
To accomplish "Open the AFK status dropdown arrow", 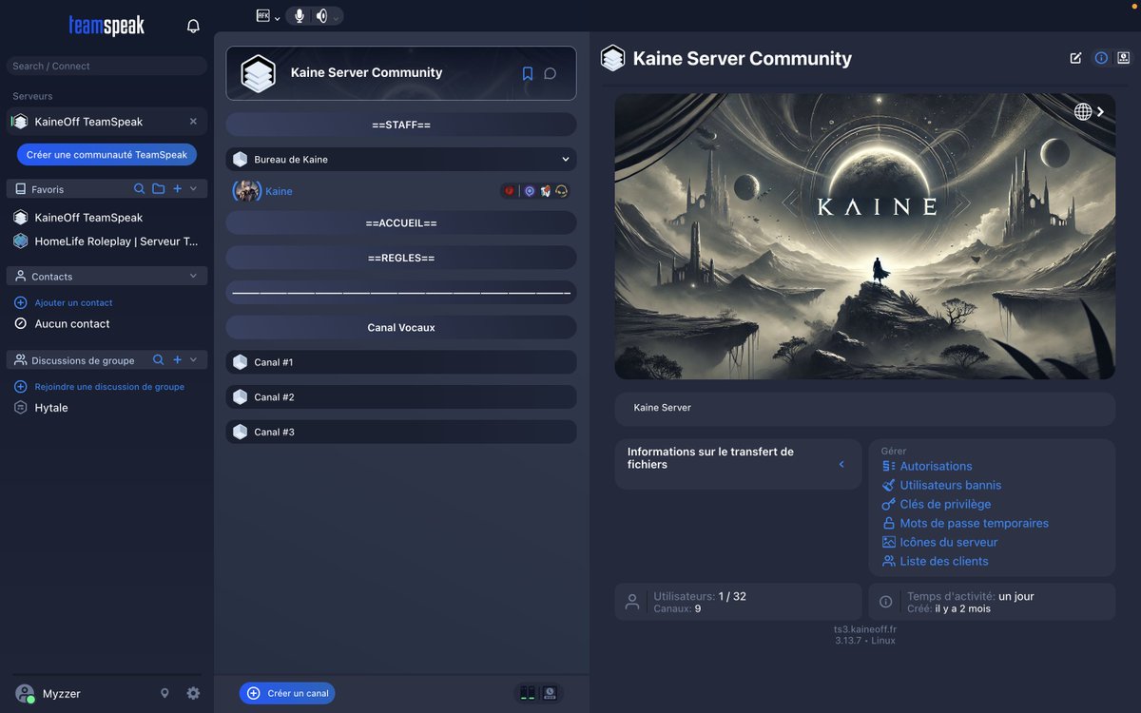I will click(277, 18).
